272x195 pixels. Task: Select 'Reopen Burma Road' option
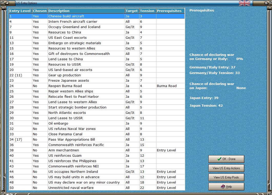click(x=97, y=86)
